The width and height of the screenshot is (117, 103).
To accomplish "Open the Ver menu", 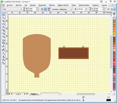I will click(x=26, y=5).
